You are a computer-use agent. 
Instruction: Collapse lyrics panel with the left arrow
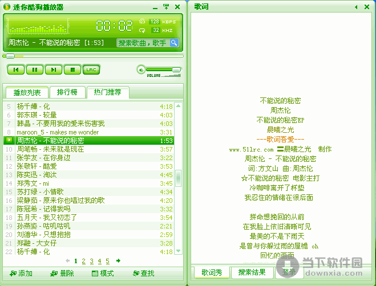(356, 7)
